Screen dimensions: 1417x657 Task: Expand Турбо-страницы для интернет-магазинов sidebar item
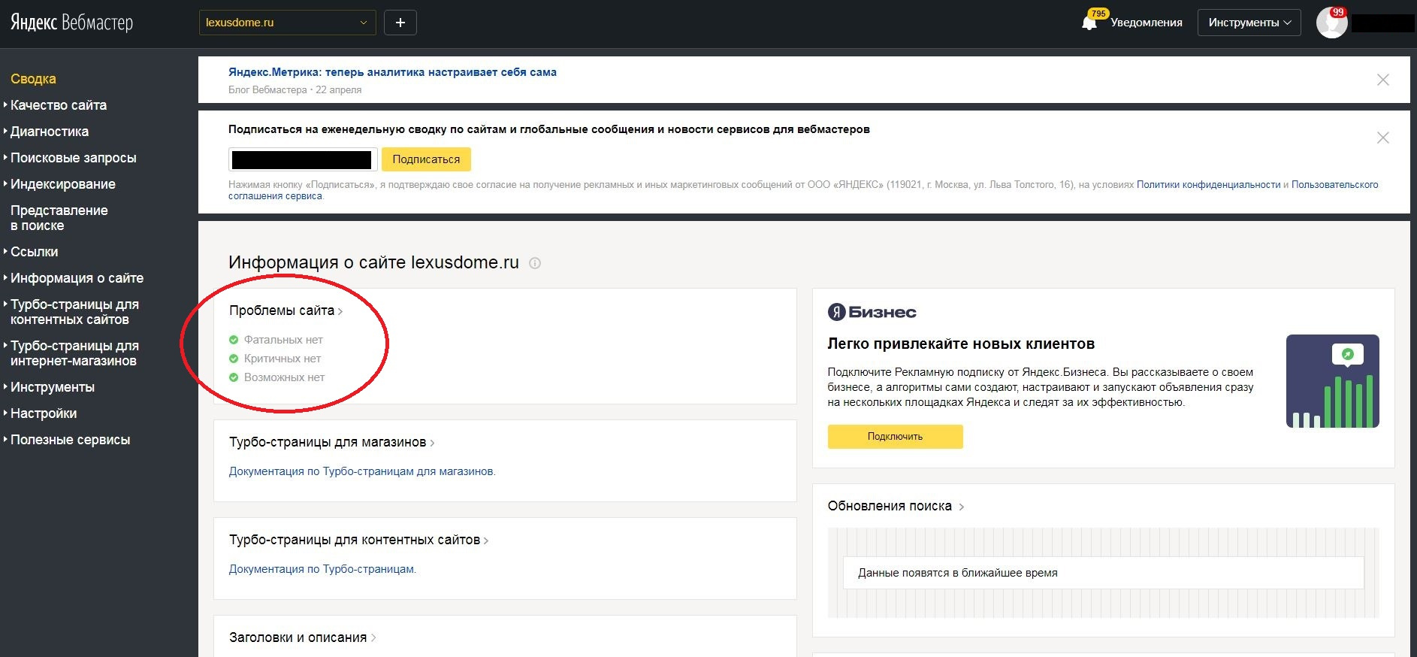pos(74,353)
